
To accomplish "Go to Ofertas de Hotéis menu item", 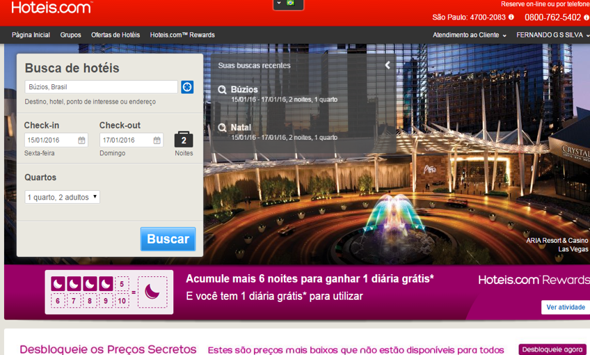I will pos(115,35).
